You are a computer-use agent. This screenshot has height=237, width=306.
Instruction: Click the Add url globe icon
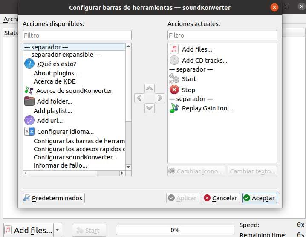tap(29, 120)
